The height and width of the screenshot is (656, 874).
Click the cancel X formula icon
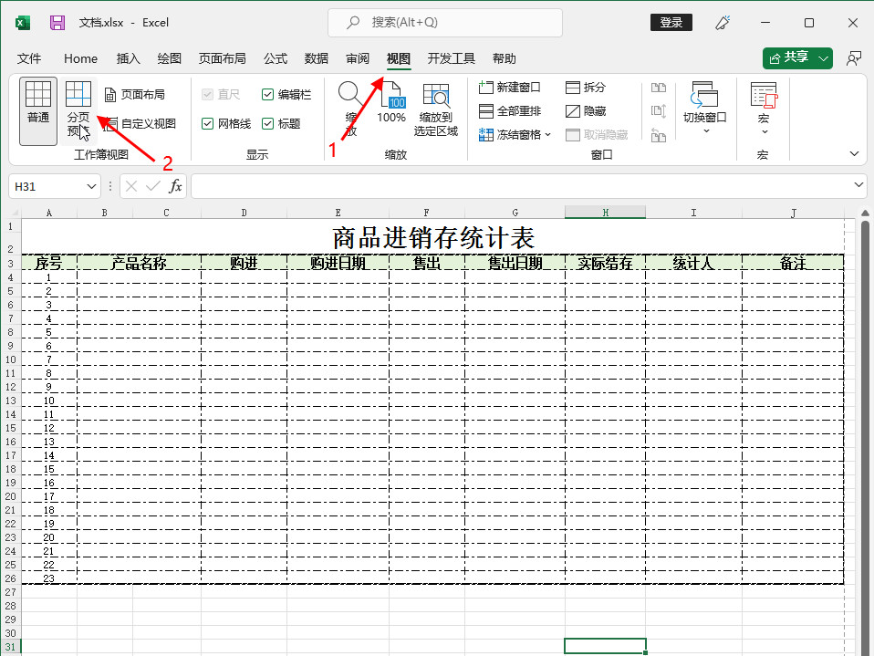(131, 186)
